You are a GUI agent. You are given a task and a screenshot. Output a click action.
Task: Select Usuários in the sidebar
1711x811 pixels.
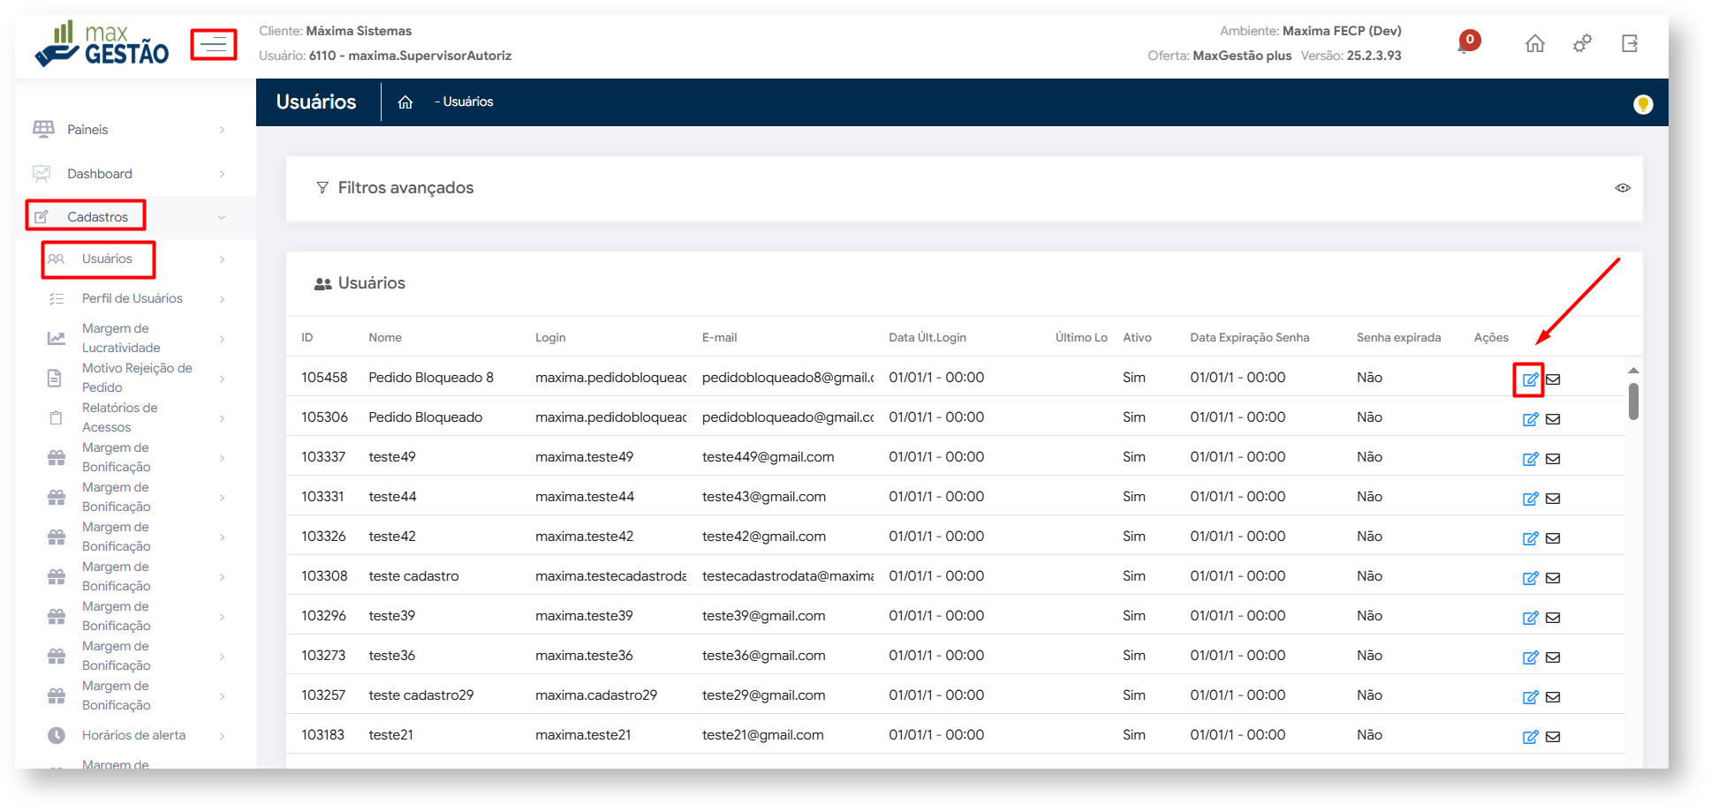(107, 259)
